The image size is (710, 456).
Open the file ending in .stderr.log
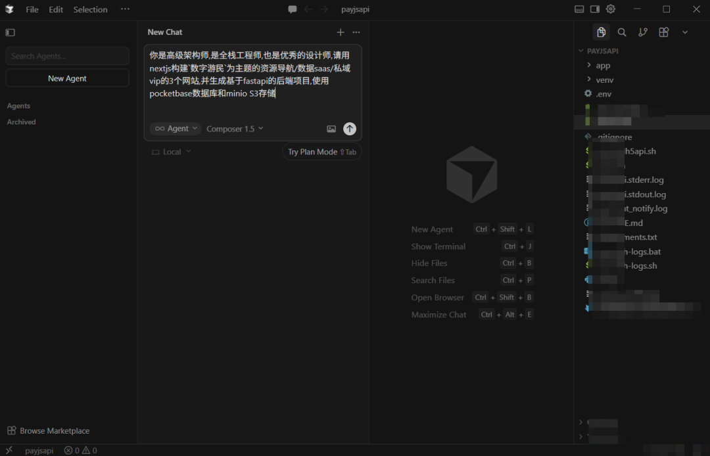pyautogui.click(x=642, y=180)
